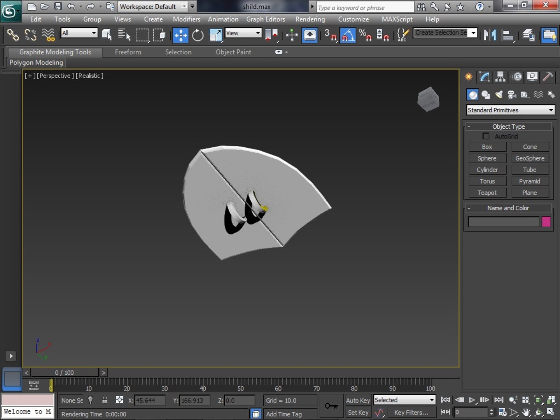This screenshot has width=560, height=420.
Task: Select the Shapes category button
Action: 486,94
